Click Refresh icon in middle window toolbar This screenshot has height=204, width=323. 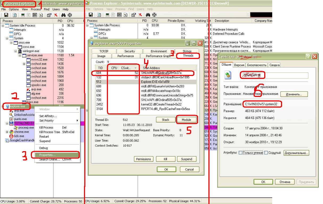point(99,15)
